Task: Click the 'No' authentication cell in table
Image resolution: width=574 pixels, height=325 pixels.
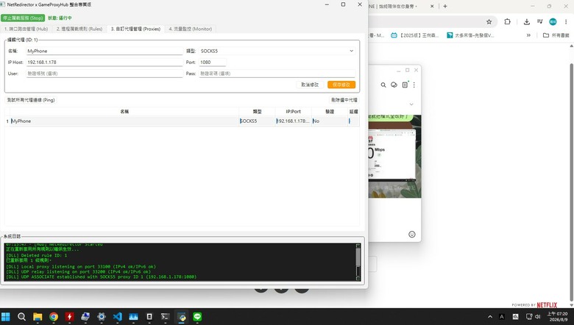Action: click(x=330, y=121)
